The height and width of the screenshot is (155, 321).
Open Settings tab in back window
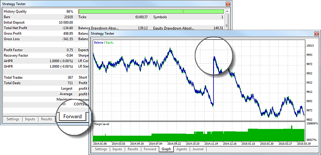13,119
